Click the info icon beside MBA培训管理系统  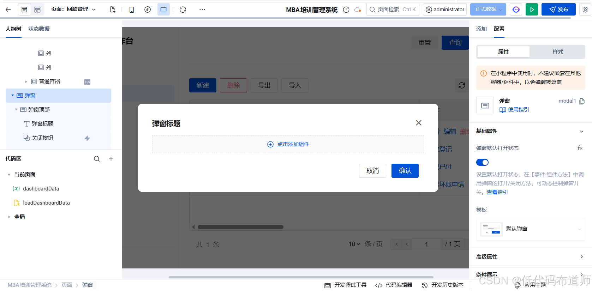(x=346, y=10)
